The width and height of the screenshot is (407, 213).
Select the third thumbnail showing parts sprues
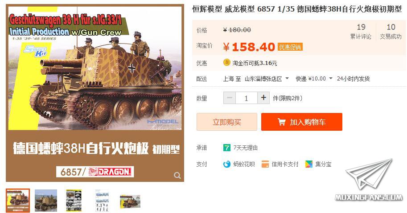pyautogui.click(x=74, y=200)
